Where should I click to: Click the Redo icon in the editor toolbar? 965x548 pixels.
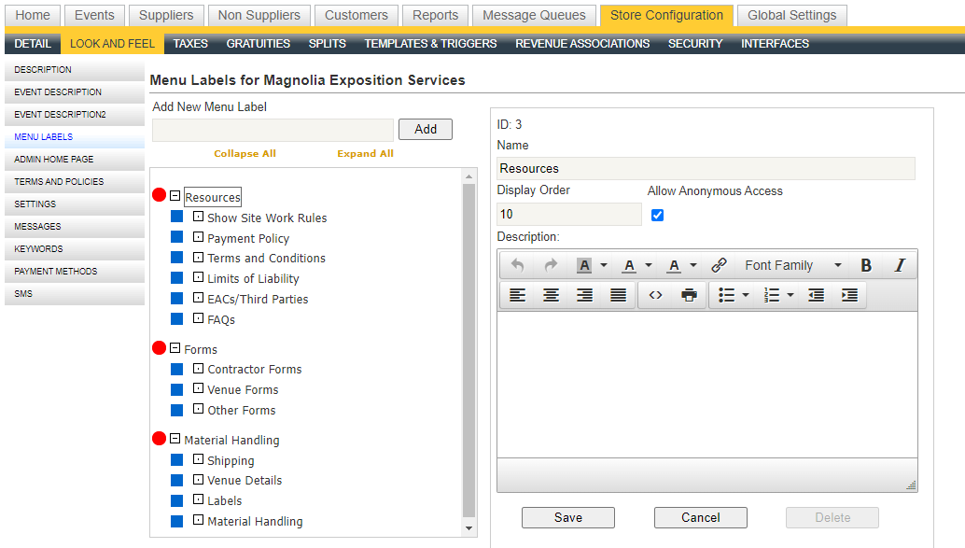pyautogui.click(x=550, y=265)
